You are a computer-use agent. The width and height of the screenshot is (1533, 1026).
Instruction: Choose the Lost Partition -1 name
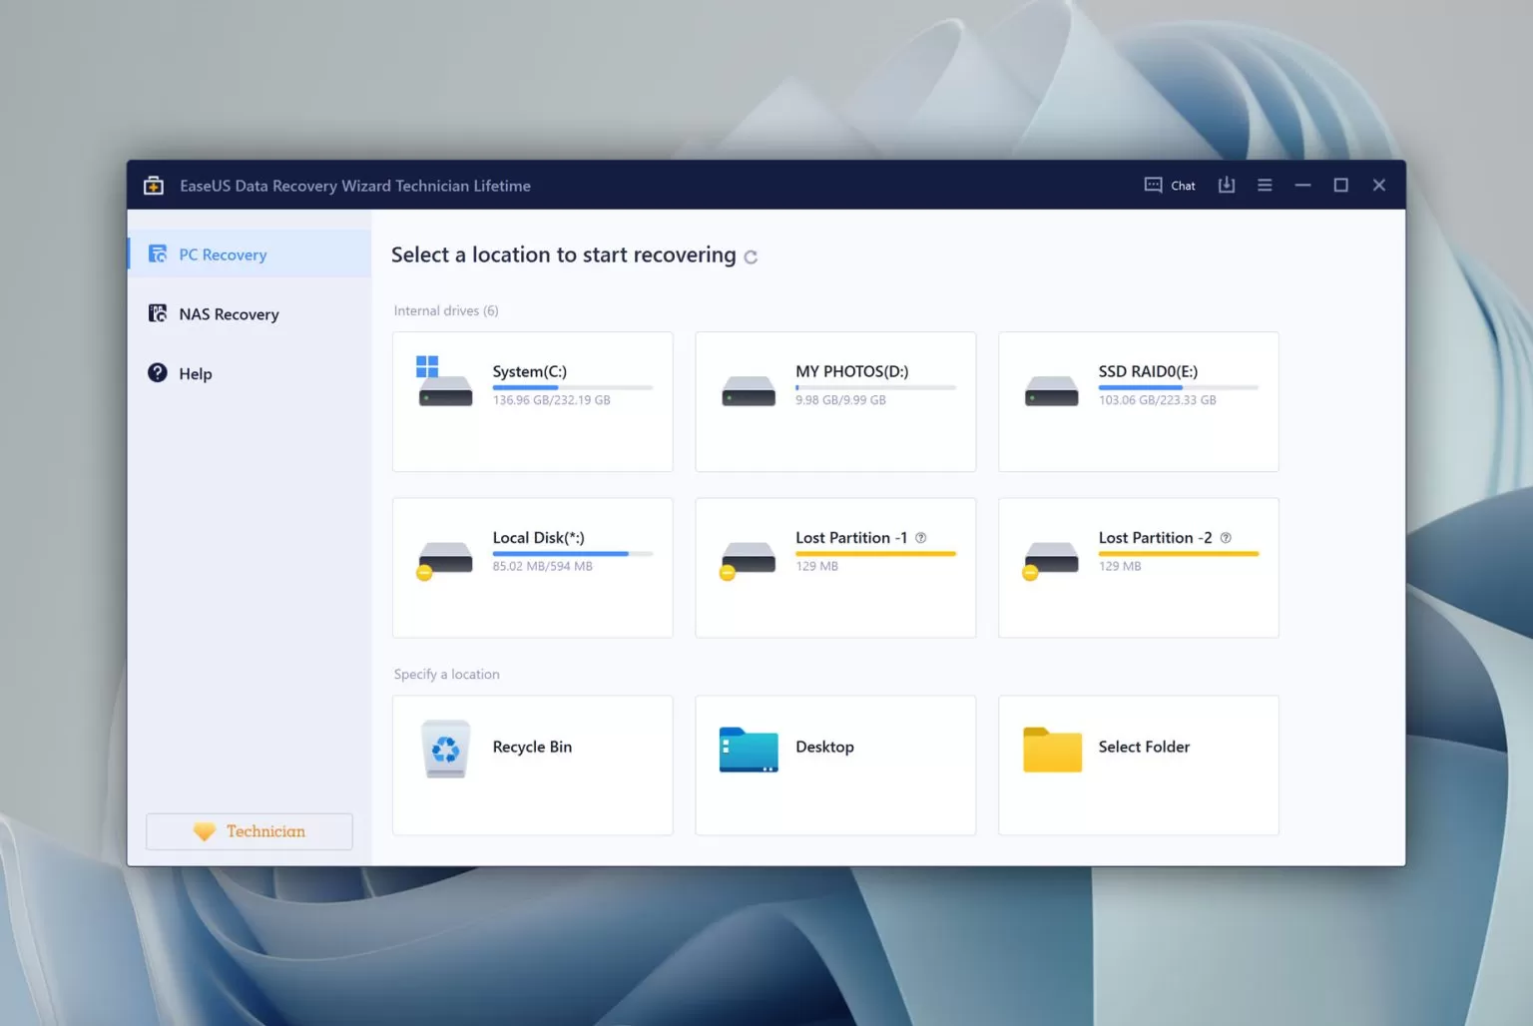click(851, 538)
